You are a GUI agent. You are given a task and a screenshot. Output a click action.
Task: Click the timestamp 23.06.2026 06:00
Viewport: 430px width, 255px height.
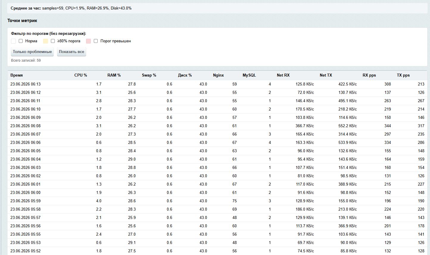coord(26,193)
